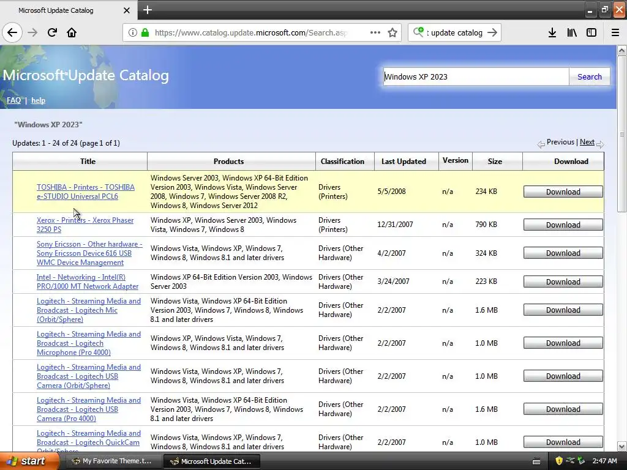Open the downloads arrow icon

point(552,32)
